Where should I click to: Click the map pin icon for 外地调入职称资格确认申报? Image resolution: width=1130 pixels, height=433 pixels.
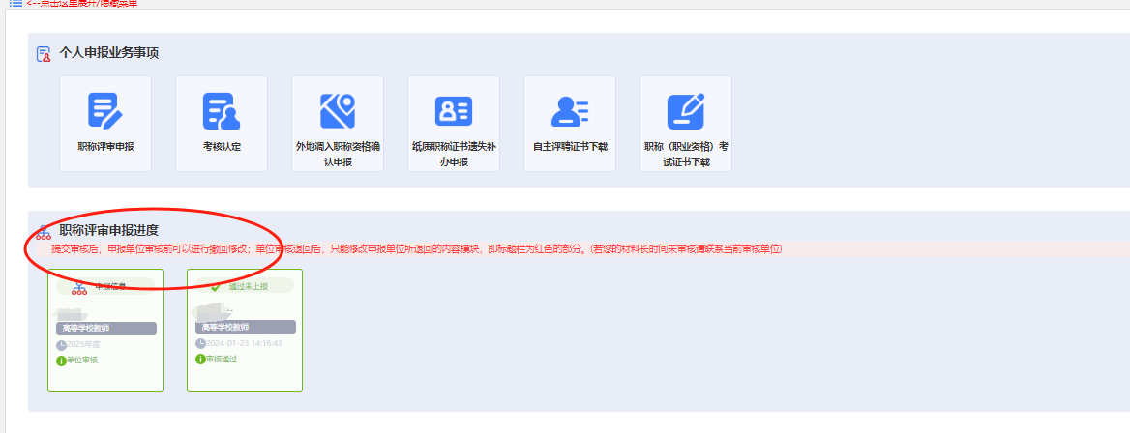pos(338,111)
